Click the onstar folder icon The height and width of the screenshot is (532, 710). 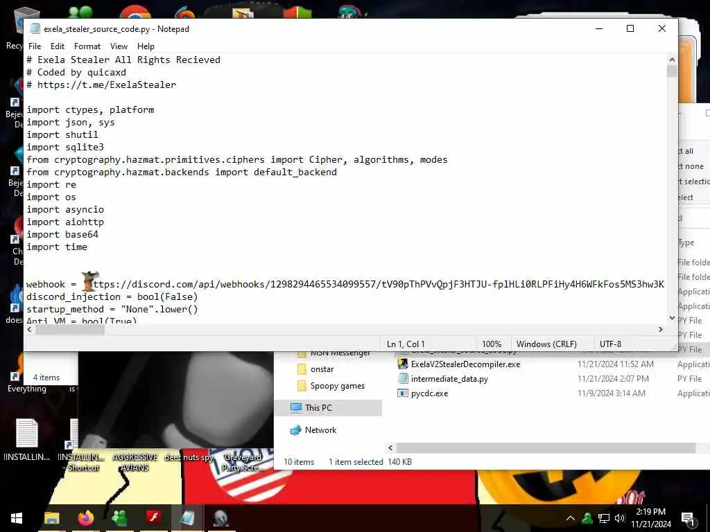point(302,369)
